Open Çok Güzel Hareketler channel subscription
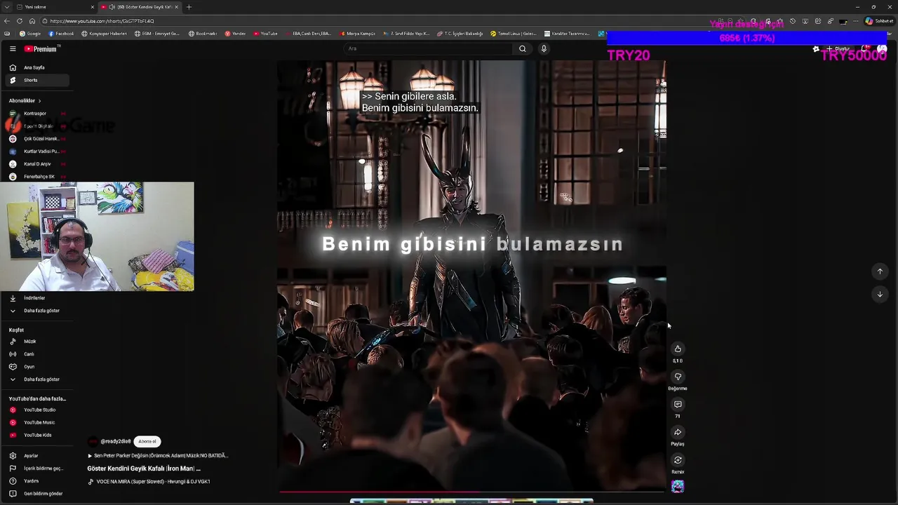The height and width of the screenshot is (505, 898). point(36,139)
